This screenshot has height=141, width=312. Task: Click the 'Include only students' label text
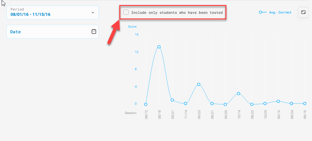[x=177, y=13]
